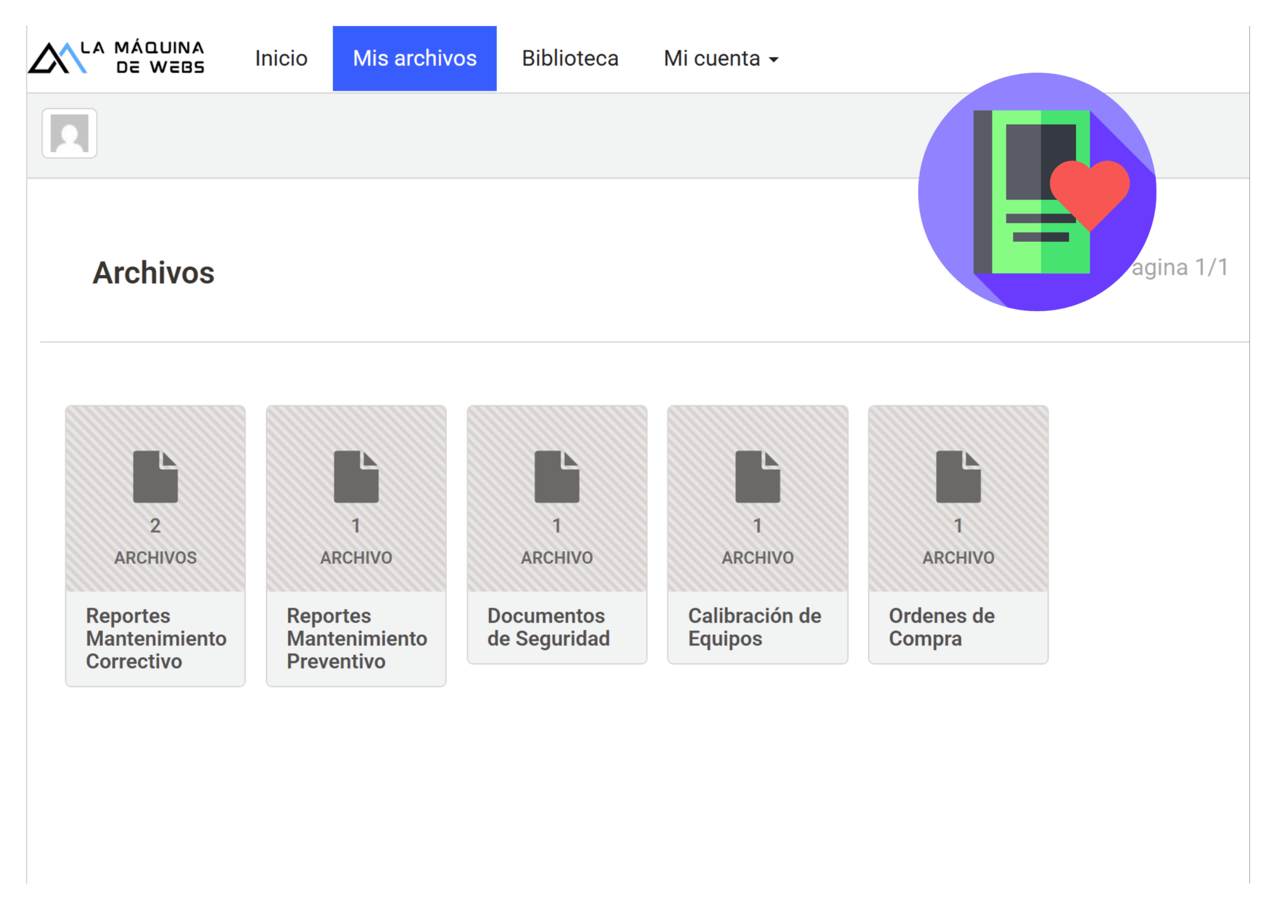Open Calibración de Equipos folder title
Viewport: 1282px width, 910px height.
[755, 627]
